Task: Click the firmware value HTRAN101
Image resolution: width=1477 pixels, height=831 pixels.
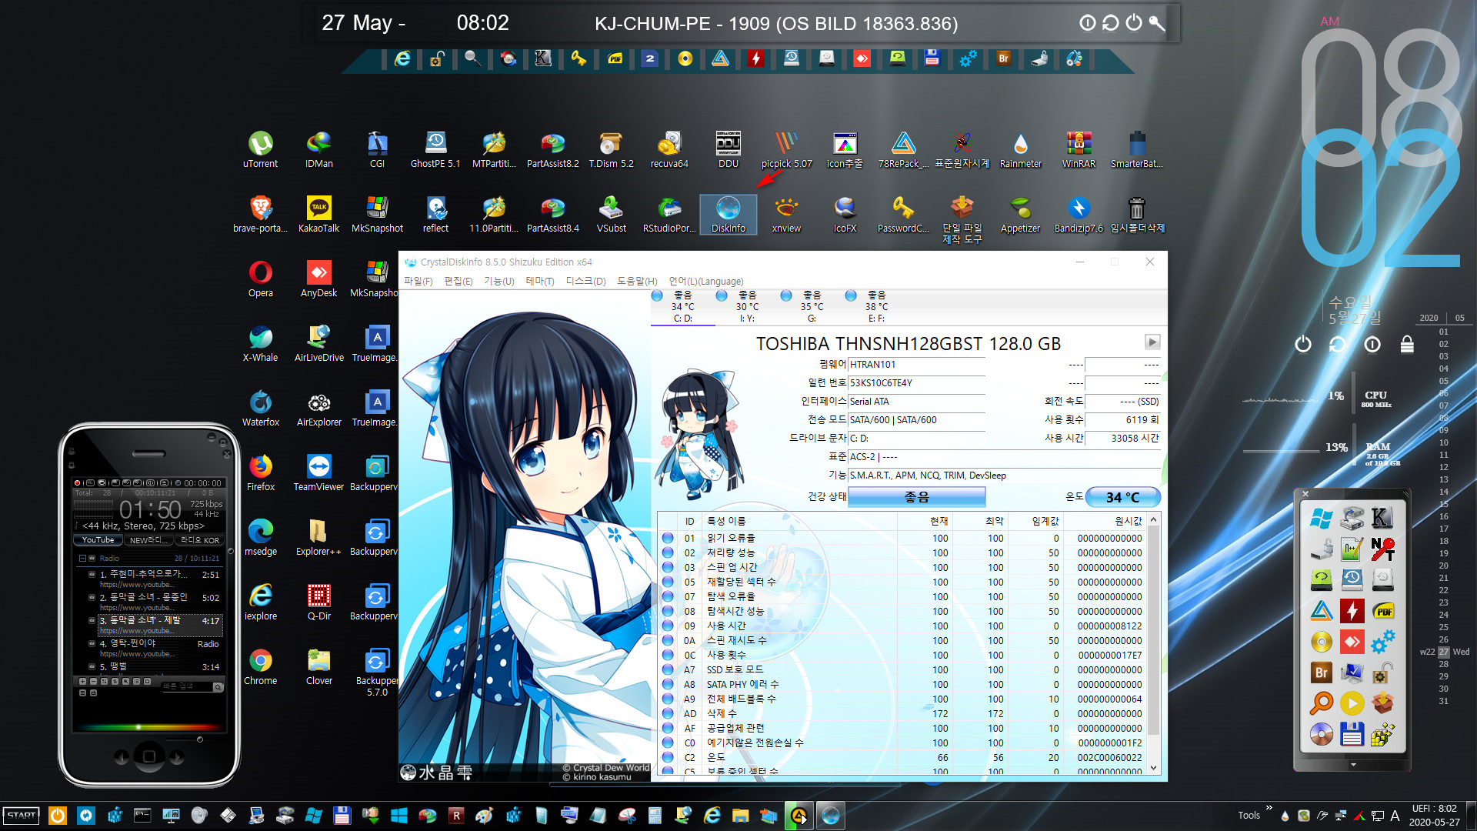Action: 916,365
